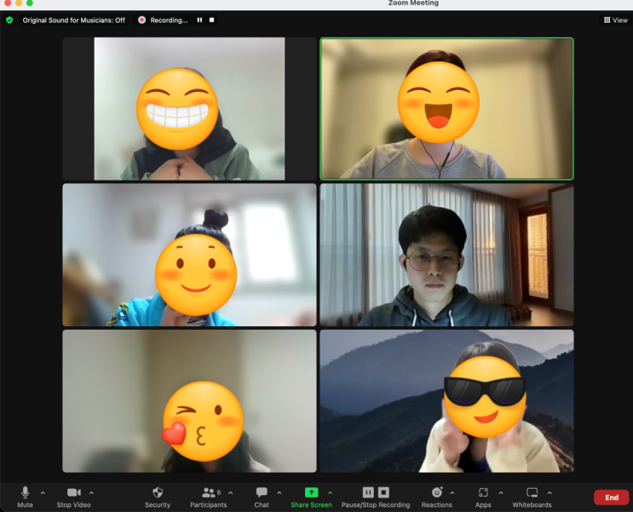Viewport: 633px width, 512px height.
Task: Open the Chat panel
Action: [262, 497]
